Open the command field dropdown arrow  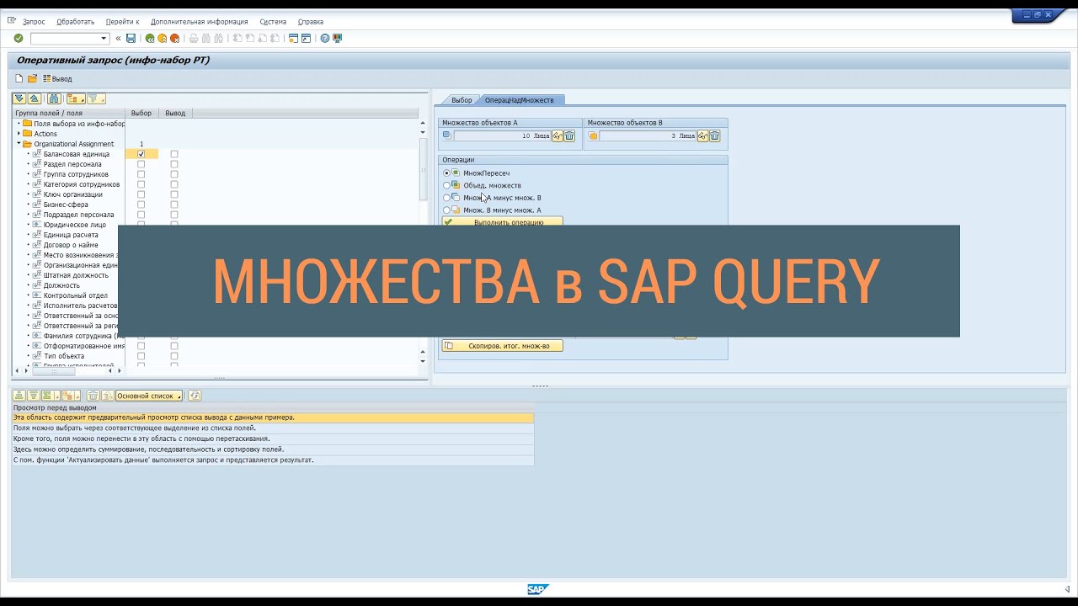tap(104, 38)
